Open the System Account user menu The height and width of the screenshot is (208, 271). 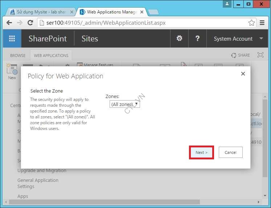pos(238,38)
